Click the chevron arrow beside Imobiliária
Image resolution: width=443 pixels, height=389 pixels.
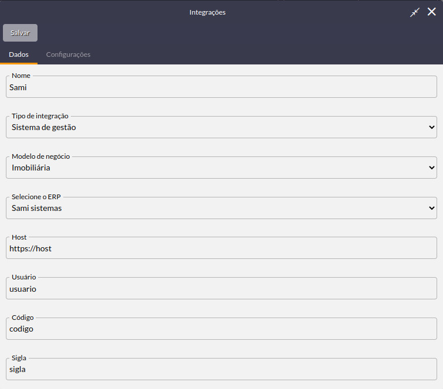431,168
